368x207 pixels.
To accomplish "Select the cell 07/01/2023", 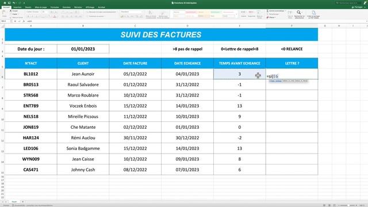I will point(187,170).
